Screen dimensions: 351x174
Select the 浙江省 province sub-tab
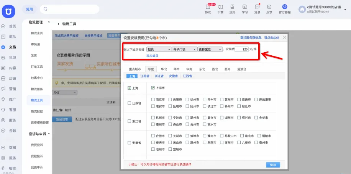coord(159,76)
